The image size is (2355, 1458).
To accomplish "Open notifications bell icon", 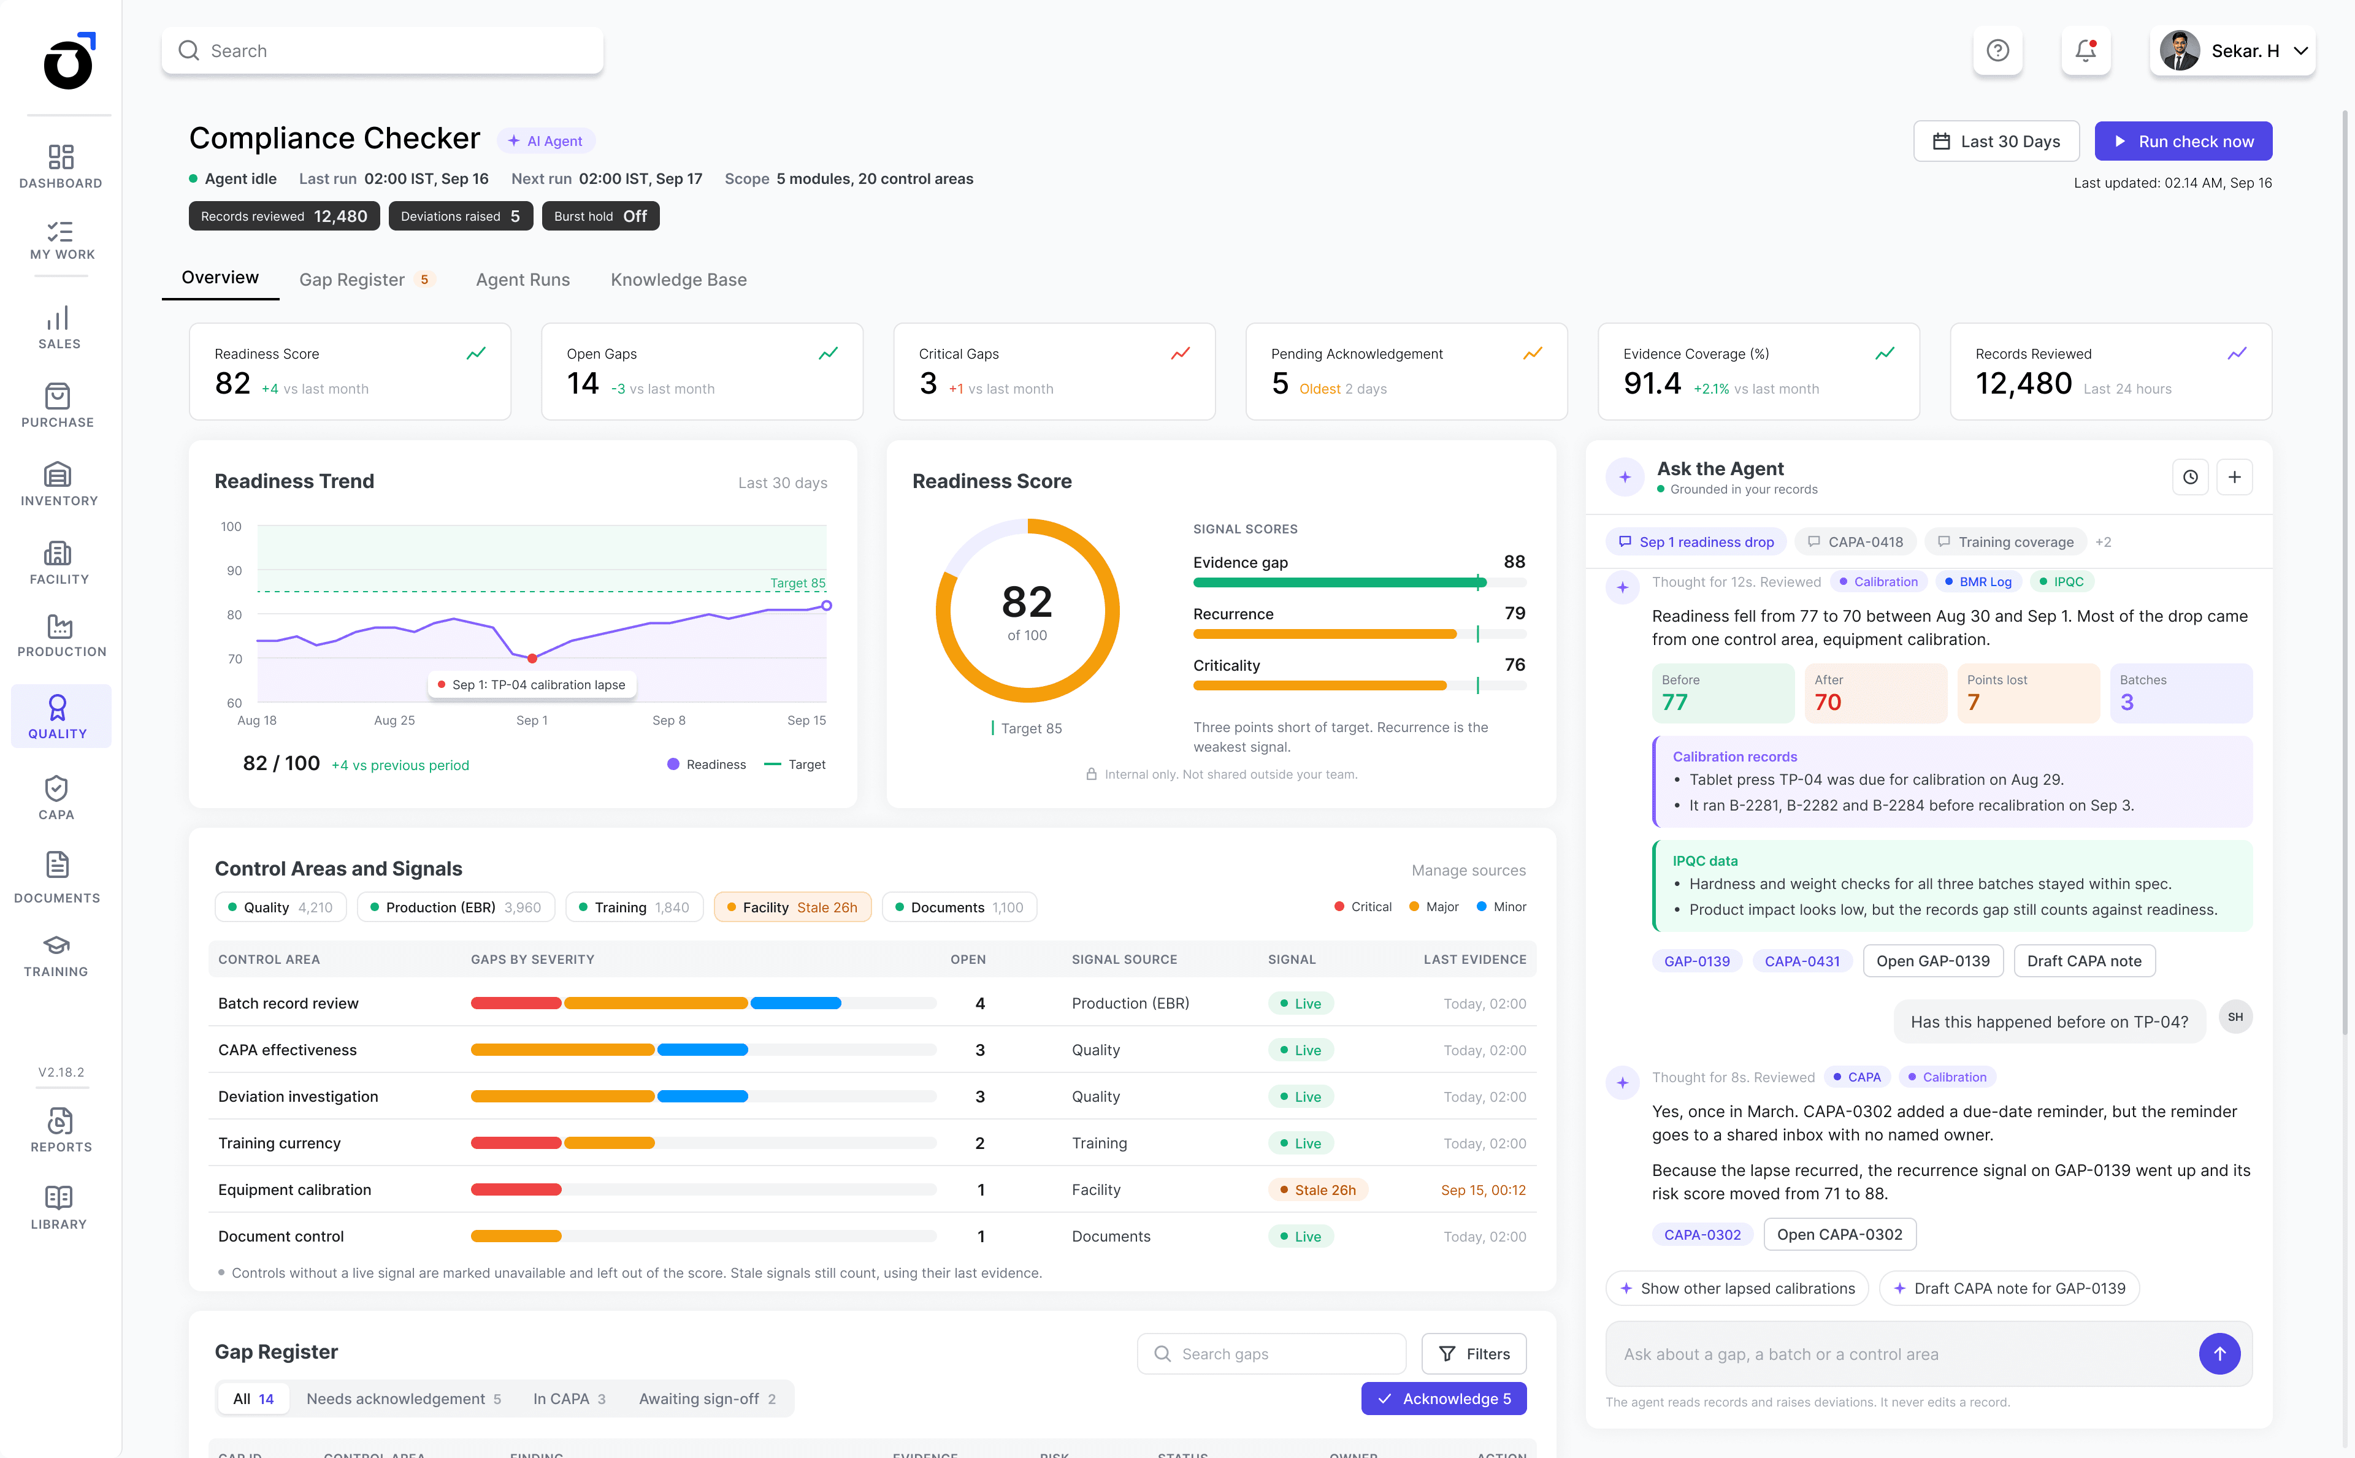I will coord(2085,50).
